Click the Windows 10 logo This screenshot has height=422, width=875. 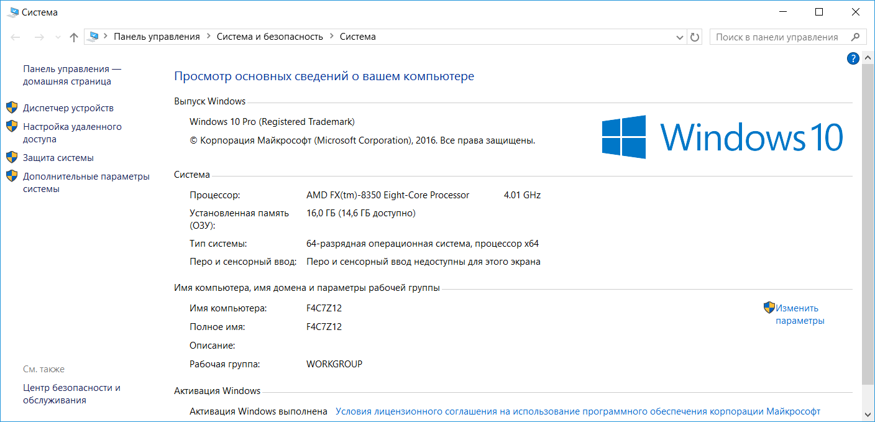coord(722,137)
